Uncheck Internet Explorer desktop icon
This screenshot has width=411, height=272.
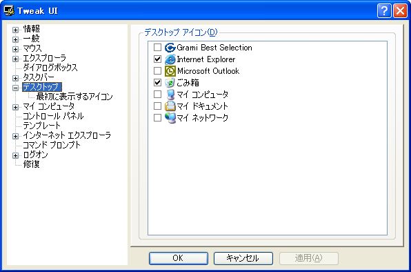157,59
